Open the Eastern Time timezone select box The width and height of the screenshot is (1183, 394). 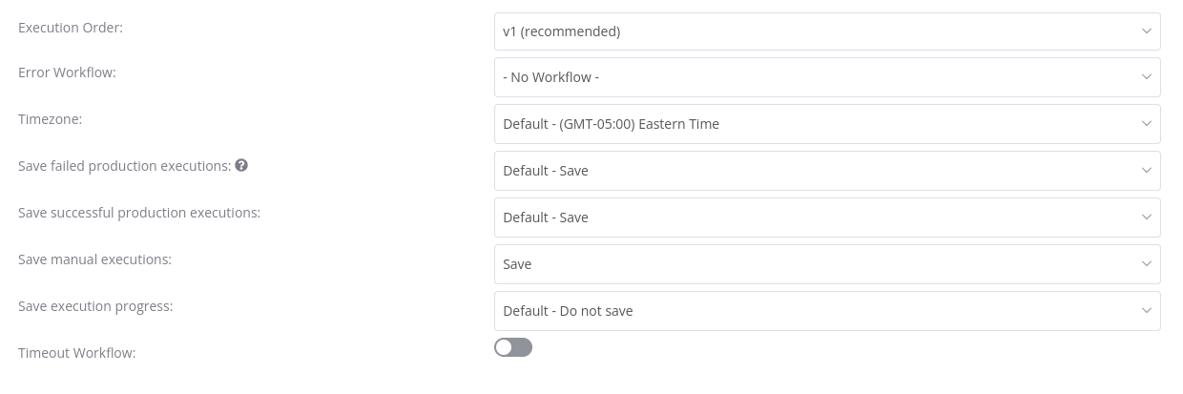tap(827, 124)
